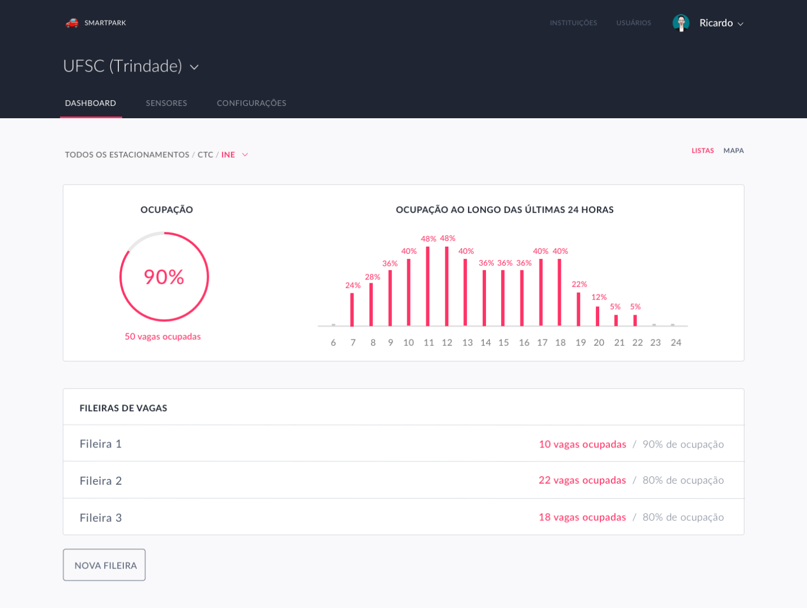807x608 pixels.
Task: Switch to Listas view
Action: [702, 151]
